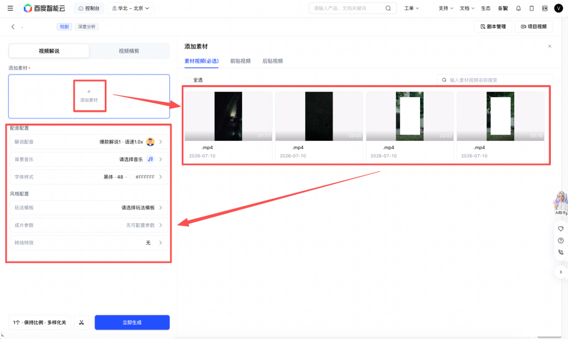
Task: Open the user avatar V menu
Action: point(559,8)
